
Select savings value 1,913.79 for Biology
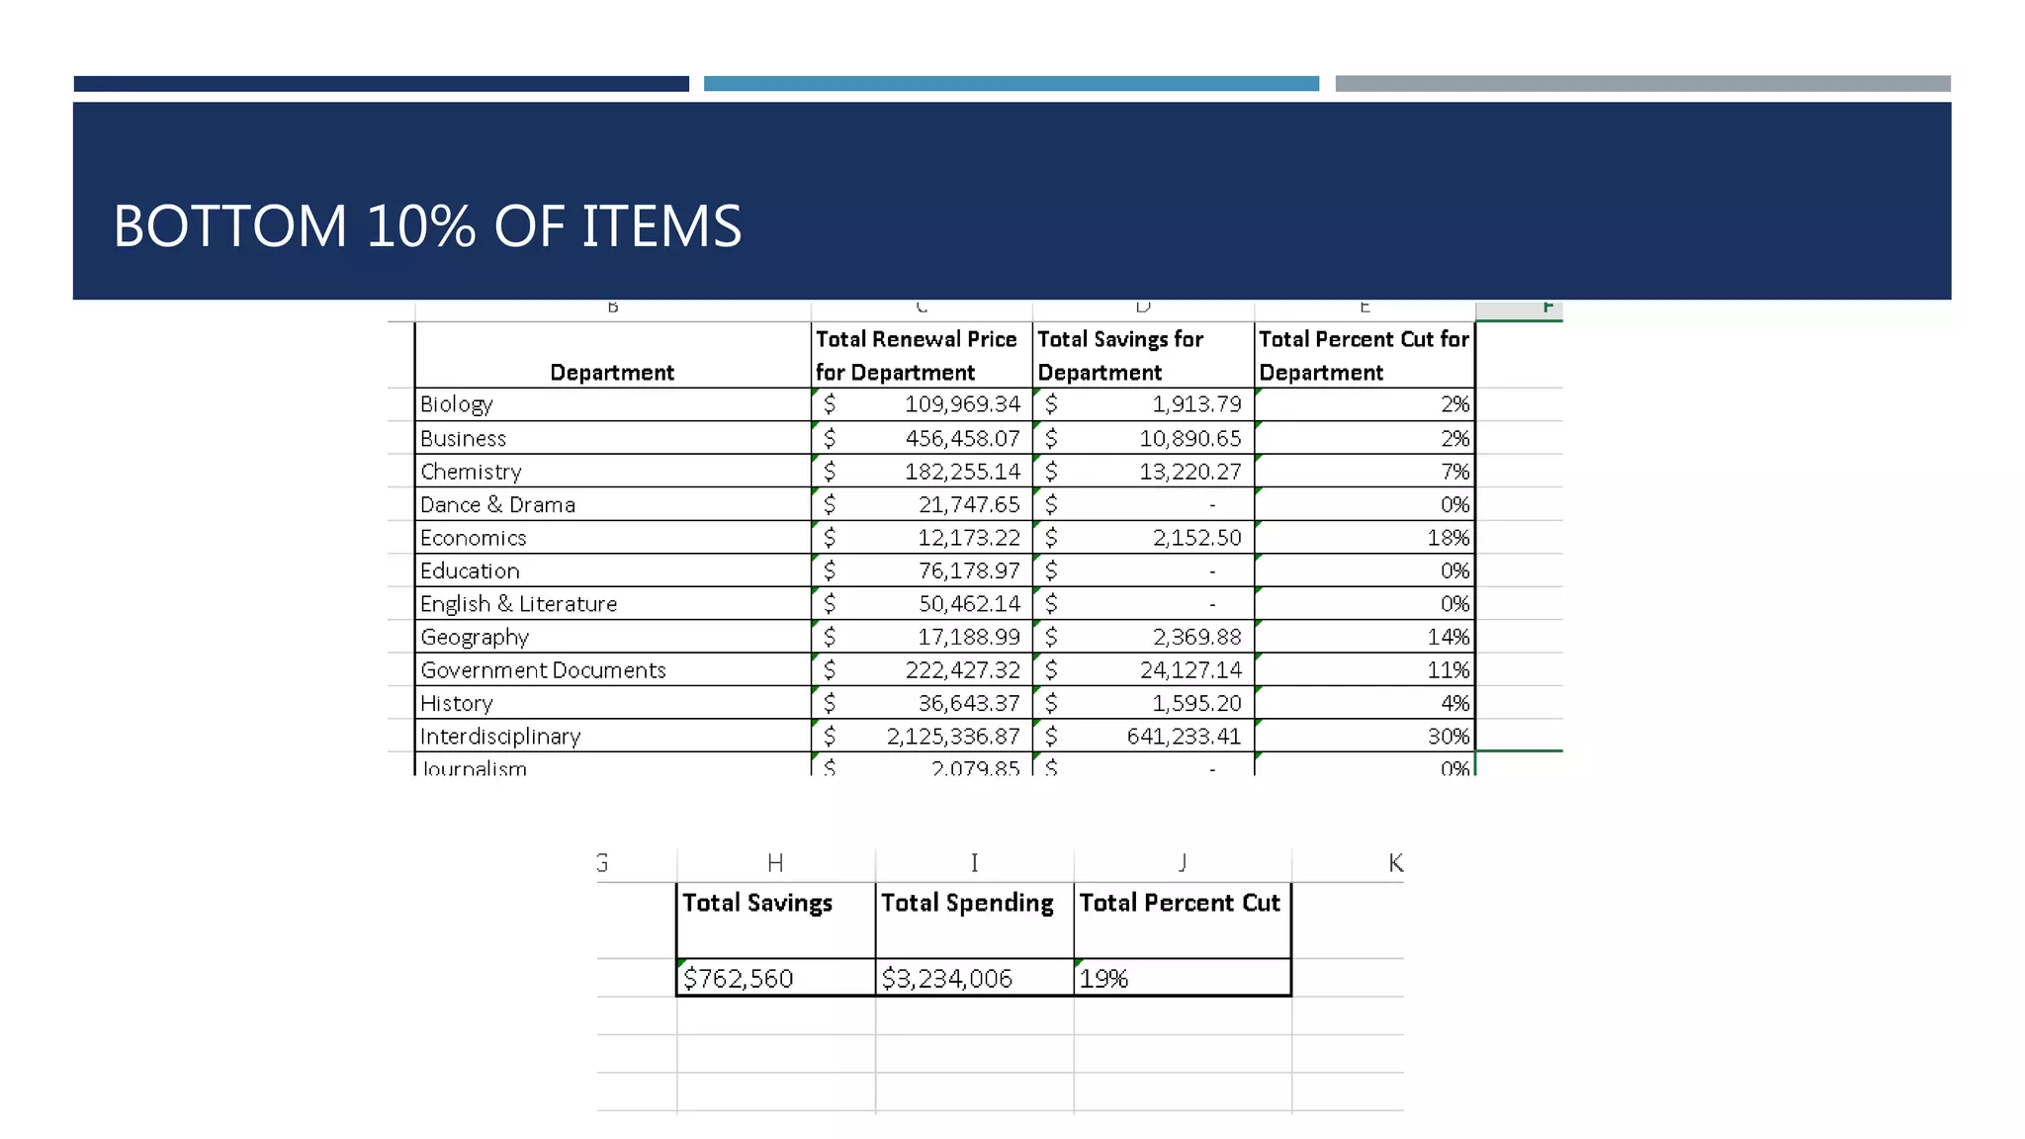tap(1143, 404)
